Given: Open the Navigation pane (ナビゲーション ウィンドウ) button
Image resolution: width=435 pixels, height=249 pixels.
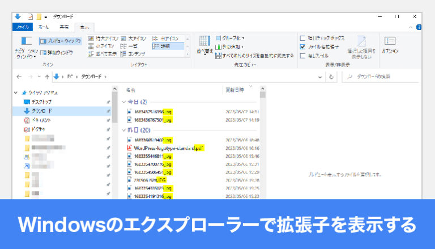Looking at the screenshot, I should [27, 48].
